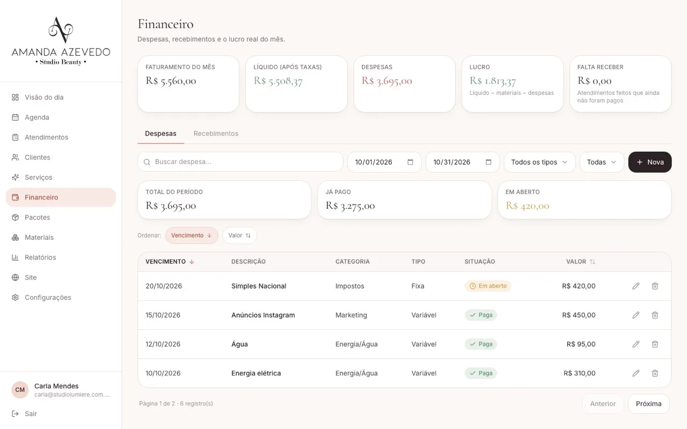687x429 pixels.
Task: Go to the Serviços page
Action: click(x=61, y=177)
